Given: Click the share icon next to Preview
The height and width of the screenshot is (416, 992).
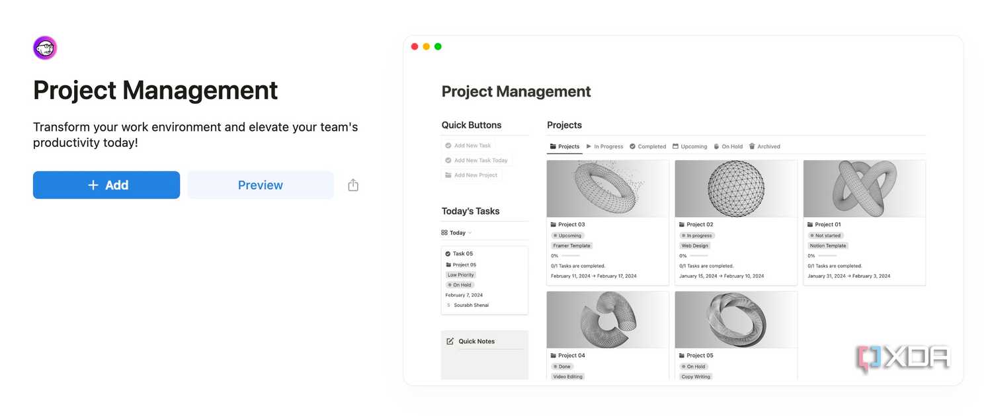Looking at the screenshot, I should point(353,185).
